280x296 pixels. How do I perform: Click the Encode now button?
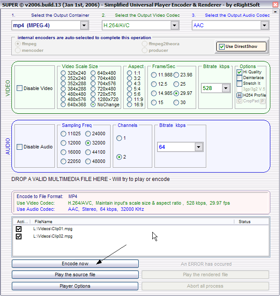[75, 264]
